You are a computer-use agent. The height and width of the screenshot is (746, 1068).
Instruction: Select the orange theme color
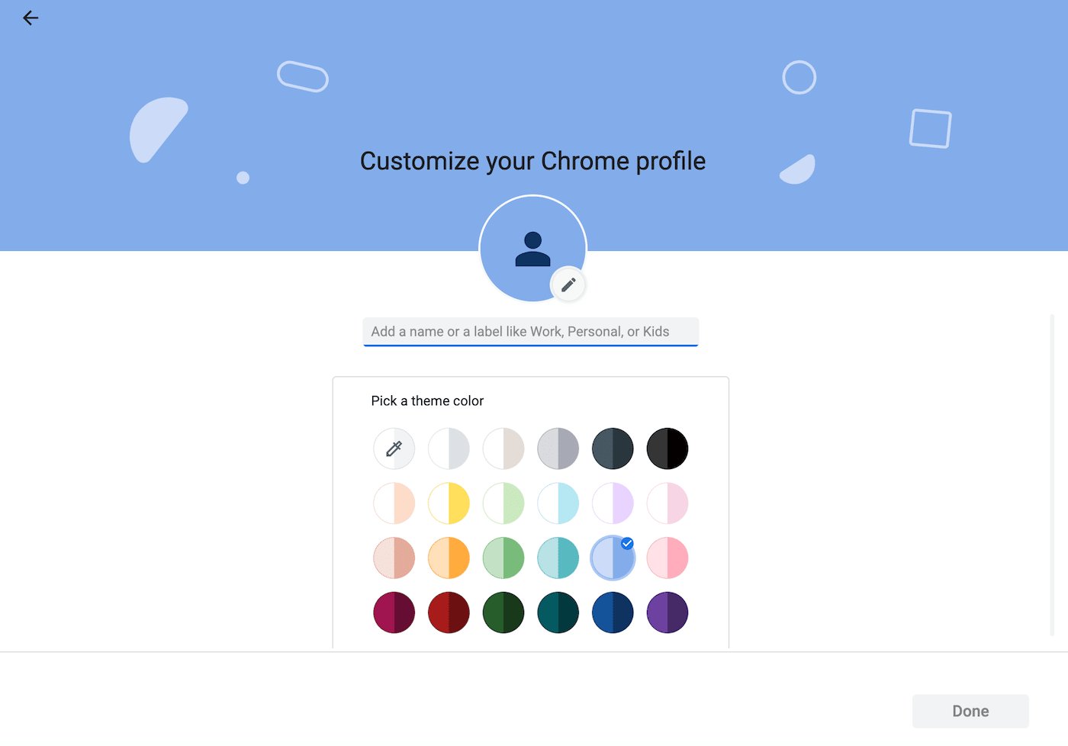click(449, 558)
